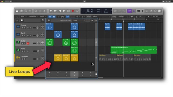Click Add Track plus button
The height and width of the screenshot is (97, 173).
point(17,20)
